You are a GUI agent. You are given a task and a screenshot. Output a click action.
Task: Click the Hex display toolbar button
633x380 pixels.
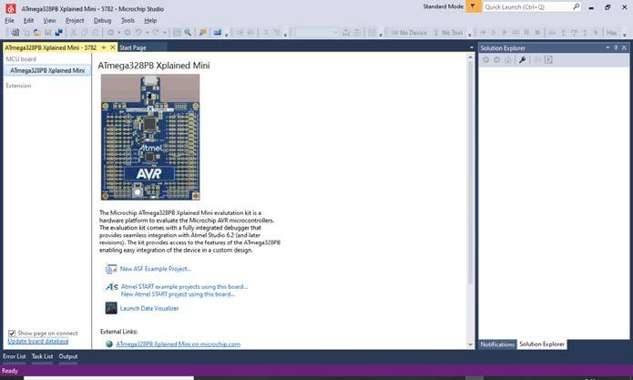click(x=612, y=33)
